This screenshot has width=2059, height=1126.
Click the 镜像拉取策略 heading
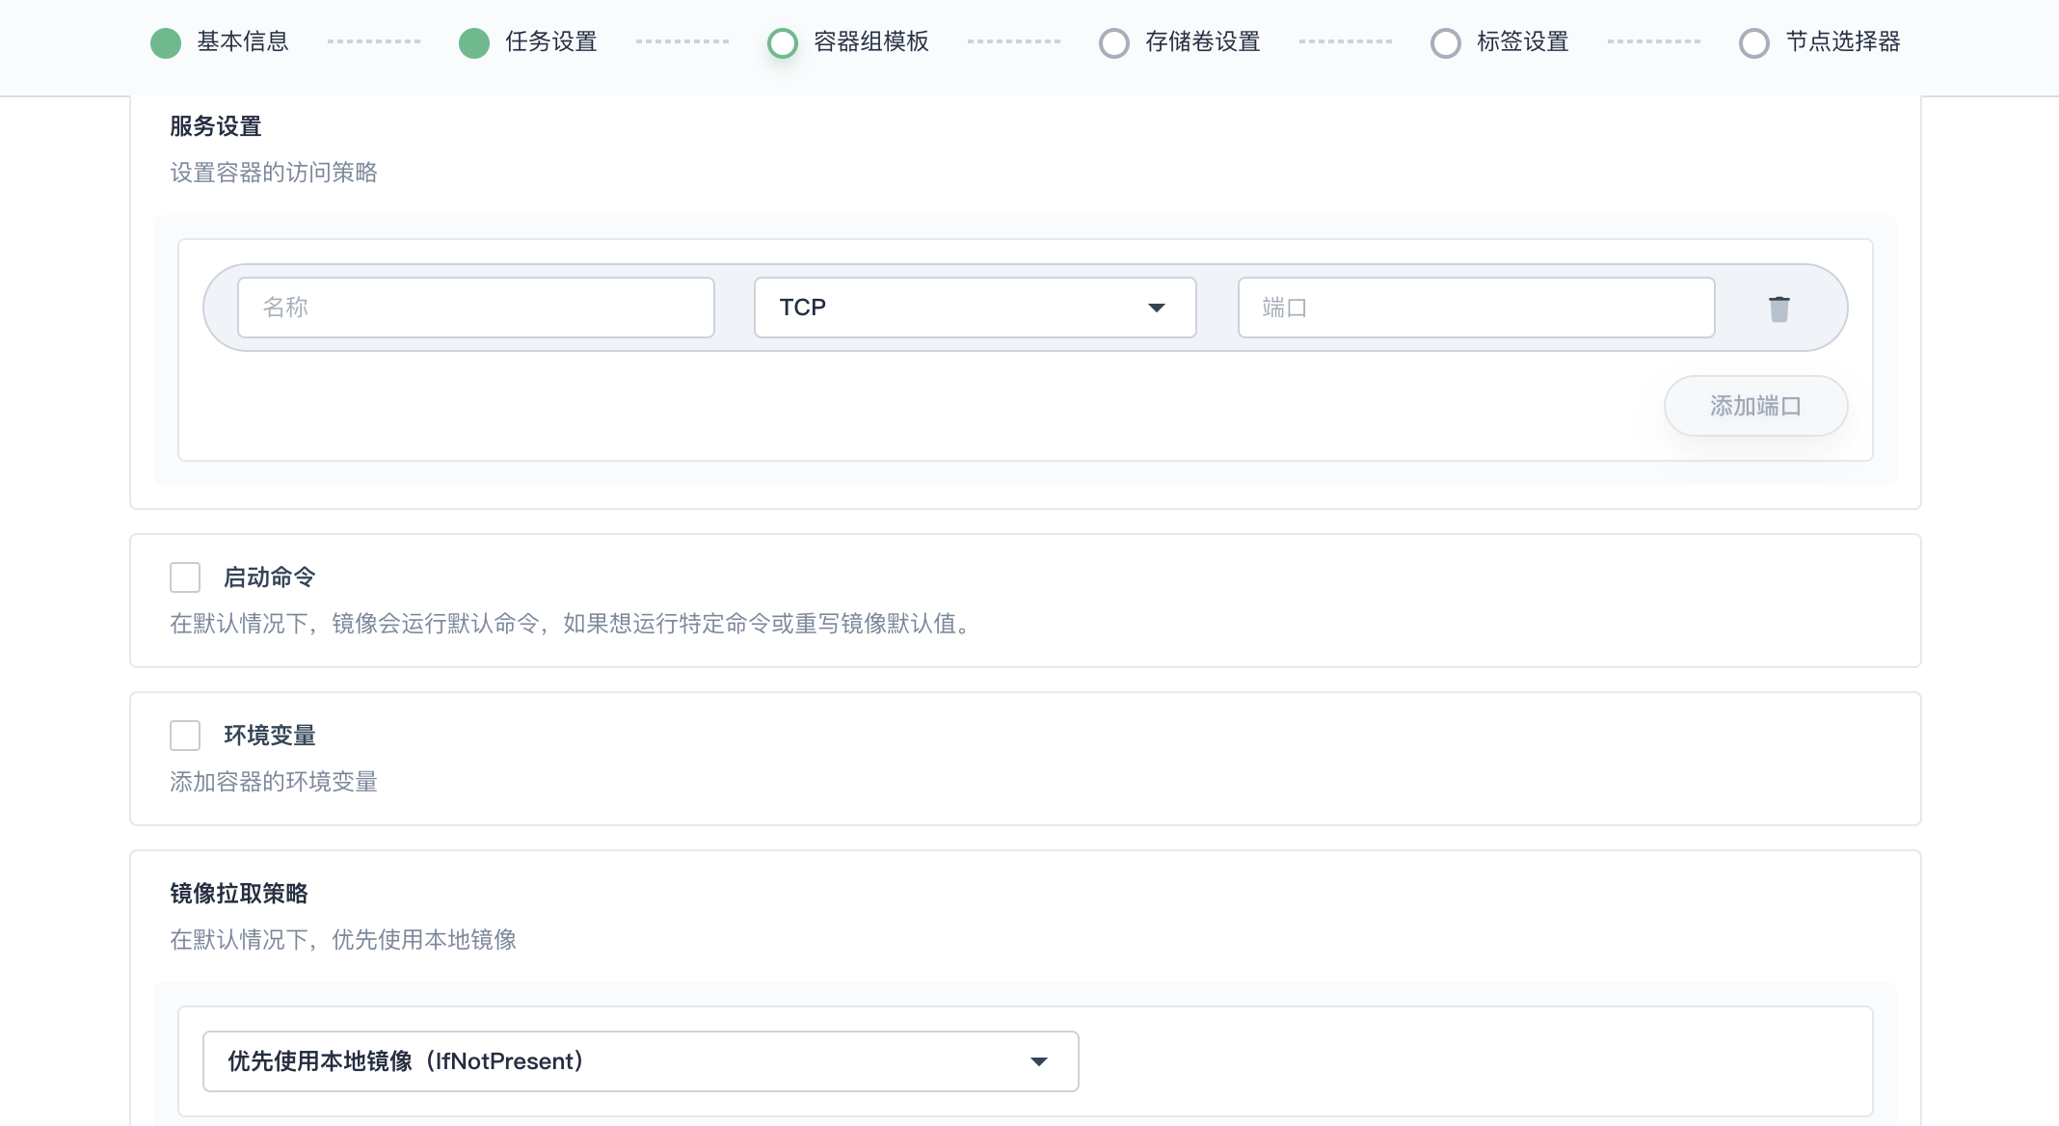(x=239, y=894)
